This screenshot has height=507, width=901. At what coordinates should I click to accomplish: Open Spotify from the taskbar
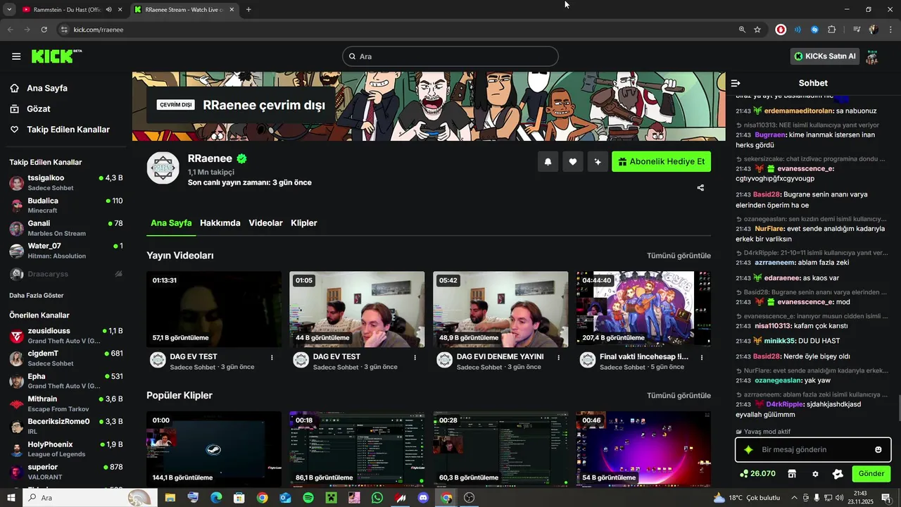(308, 498)
